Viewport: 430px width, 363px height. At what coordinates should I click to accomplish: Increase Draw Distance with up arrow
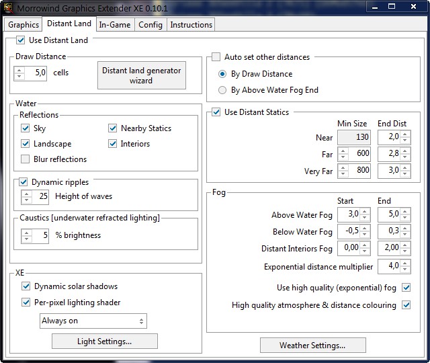click(19, 69)
